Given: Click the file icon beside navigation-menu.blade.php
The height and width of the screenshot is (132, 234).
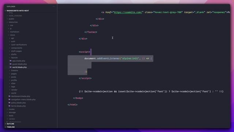Looking at the screenshot, I should pyautogui.click(x=10, y=99).
